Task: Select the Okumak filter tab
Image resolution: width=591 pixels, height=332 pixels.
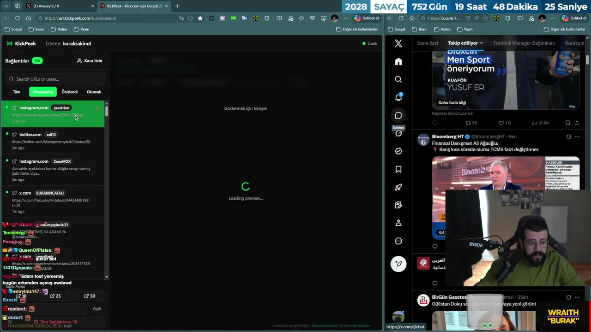Action: pos(94,92)
